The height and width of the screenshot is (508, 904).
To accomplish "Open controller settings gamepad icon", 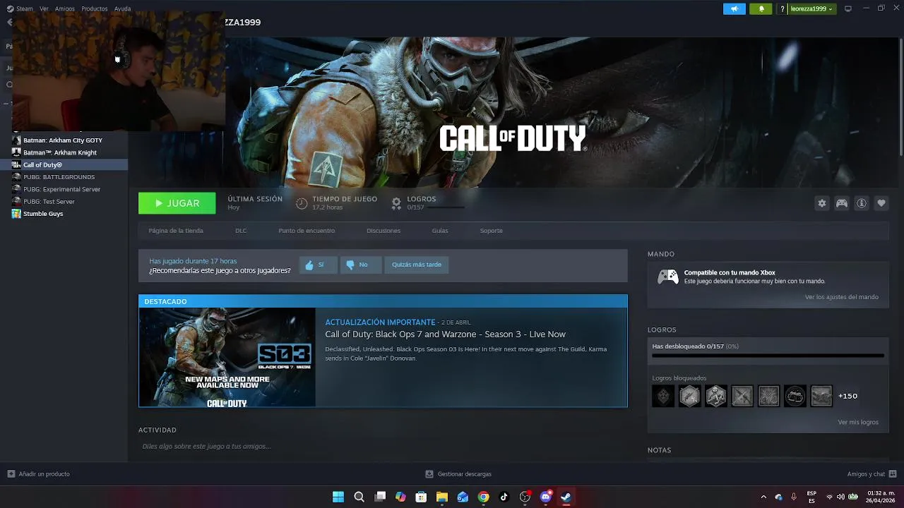I will point(842,203).
